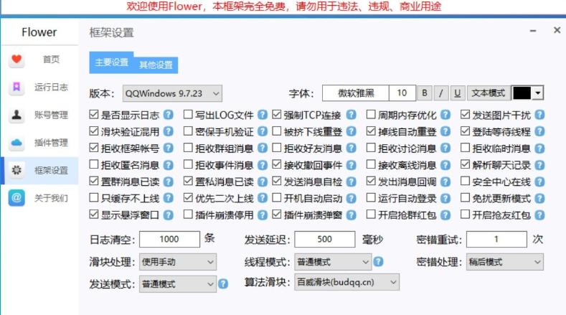Open 账号管理 in sidebar
The width and height of the screenshot is (566, 315).
coord(39,115)
